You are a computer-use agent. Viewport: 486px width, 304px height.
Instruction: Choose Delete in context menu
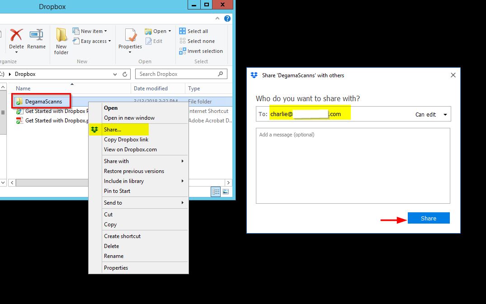pos(138,246)
